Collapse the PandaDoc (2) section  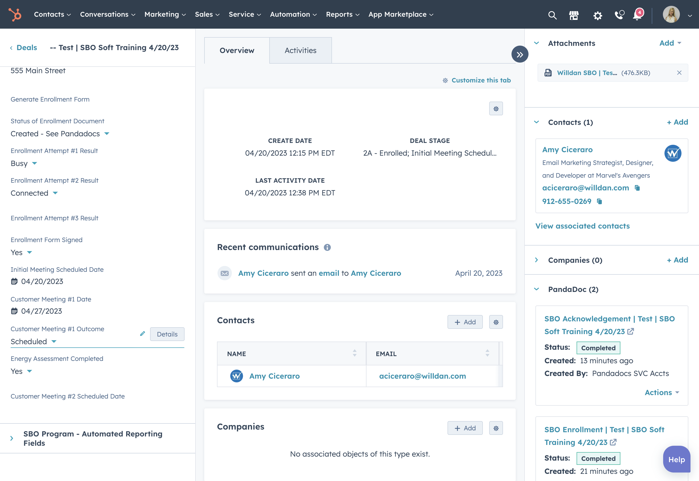pos(536,289)
